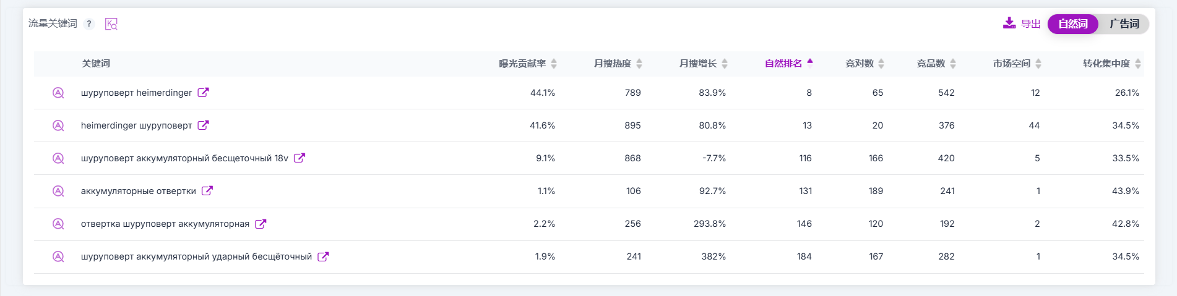
Task: Click the 导出 download icon
Action: tap(1009, 23)
